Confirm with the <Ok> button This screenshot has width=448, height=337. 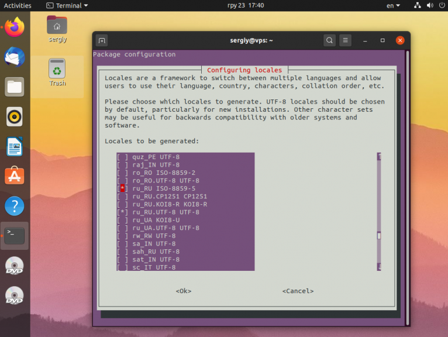[x=184, y=291]
